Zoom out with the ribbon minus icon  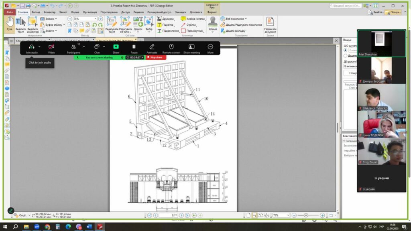click(69, 19)
